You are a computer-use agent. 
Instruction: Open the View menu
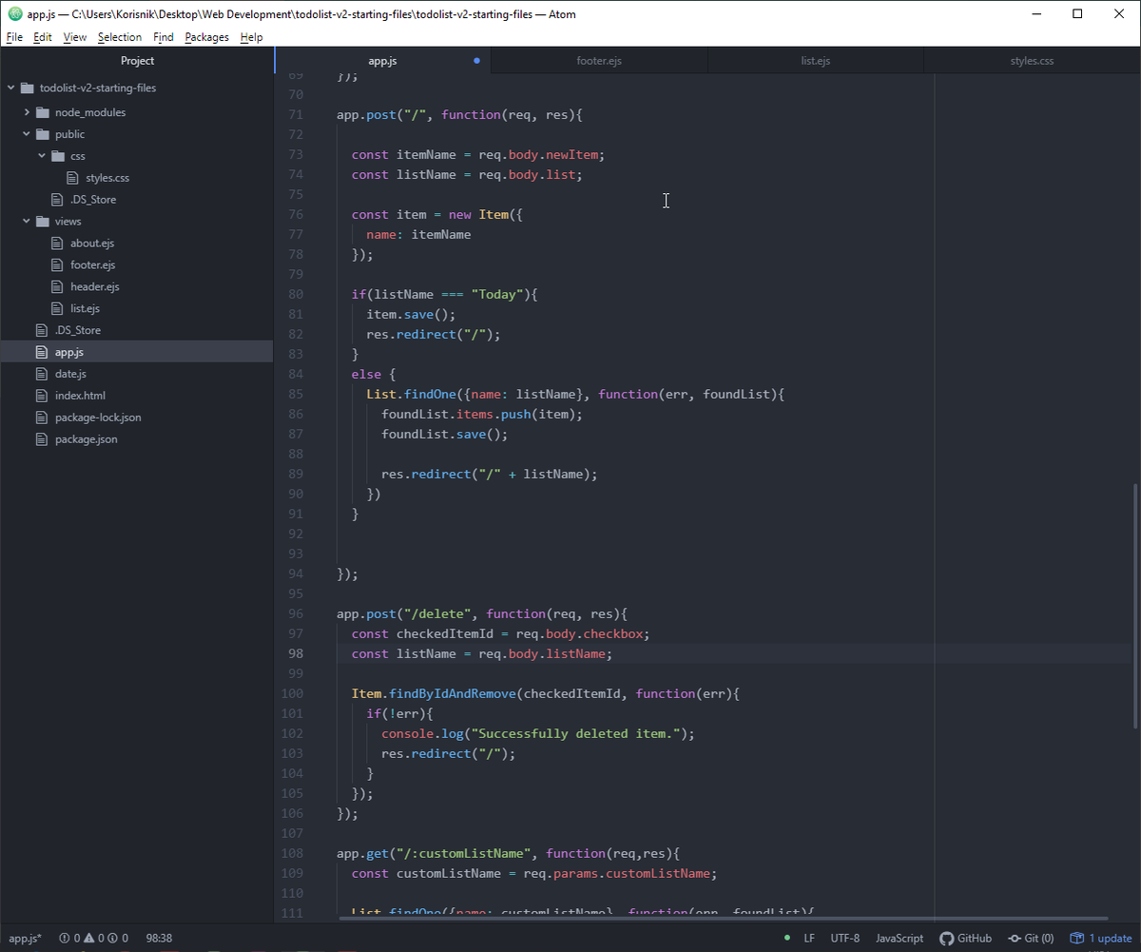pyautogui.click(x=75, y=37)
